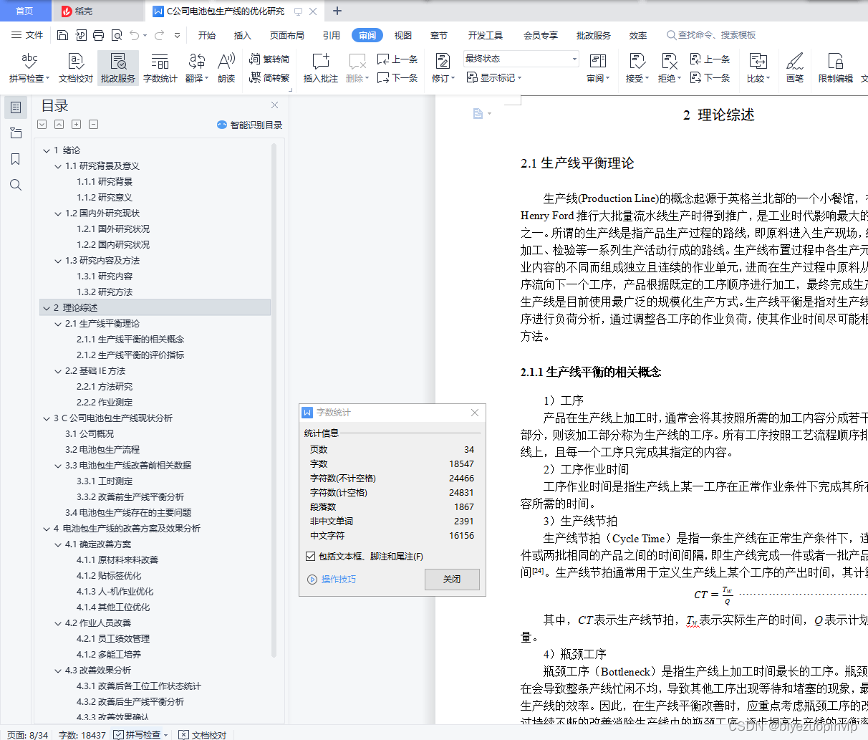The width and height of the screenshot is (868, 740).
Task: Open the 页面布局 ribbon tab
Action: click(x=287, y=35)
